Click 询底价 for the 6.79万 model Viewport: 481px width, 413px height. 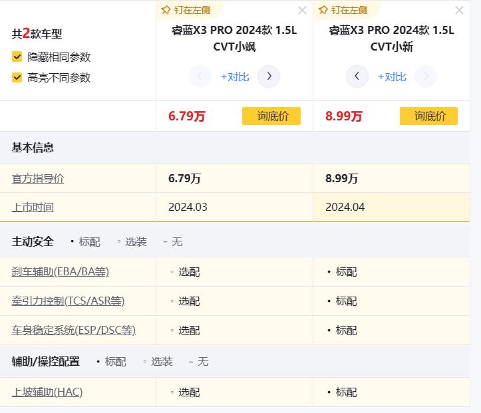click(x=271, y=116)
